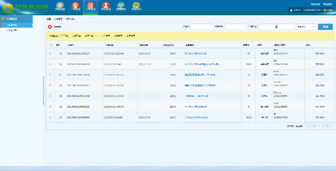Click the 删除 link in row 30
This screenshot has height=171, width=336.
tap(322, 85)
